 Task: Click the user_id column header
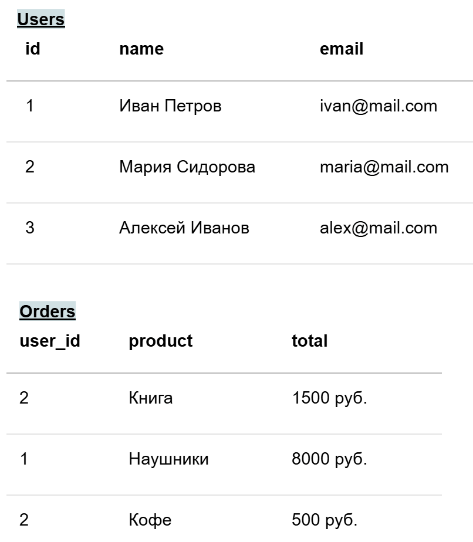point(50,341)
